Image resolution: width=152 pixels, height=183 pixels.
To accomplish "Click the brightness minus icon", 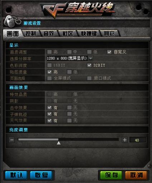I will (12, 140).
